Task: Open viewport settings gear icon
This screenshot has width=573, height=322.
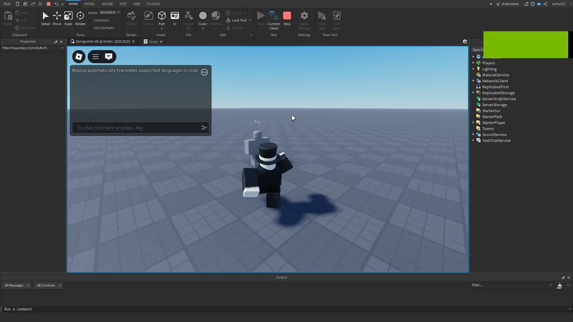Action: coord(465,41)
